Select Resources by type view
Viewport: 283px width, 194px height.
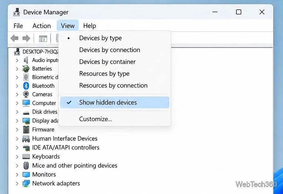115,74
